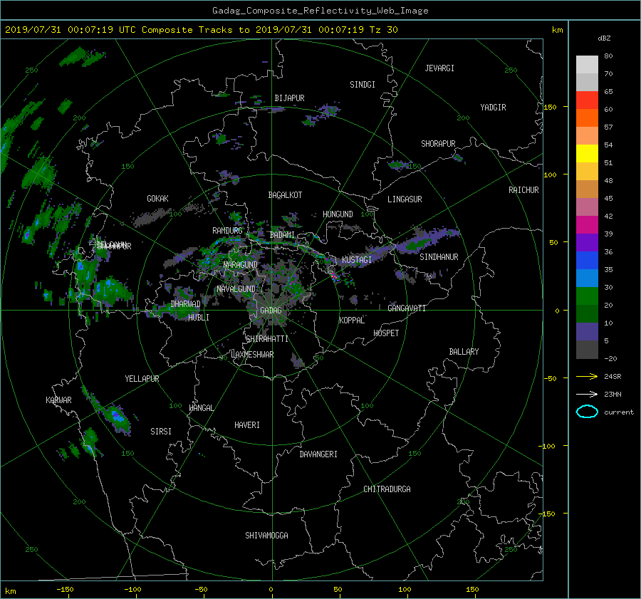
Task: Select the SIRSI label
Action: pos(161,432)
